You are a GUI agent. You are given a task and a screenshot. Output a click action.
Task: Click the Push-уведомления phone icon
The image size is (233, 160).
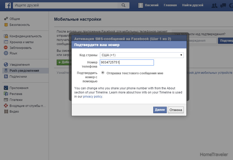pos(6,70)
